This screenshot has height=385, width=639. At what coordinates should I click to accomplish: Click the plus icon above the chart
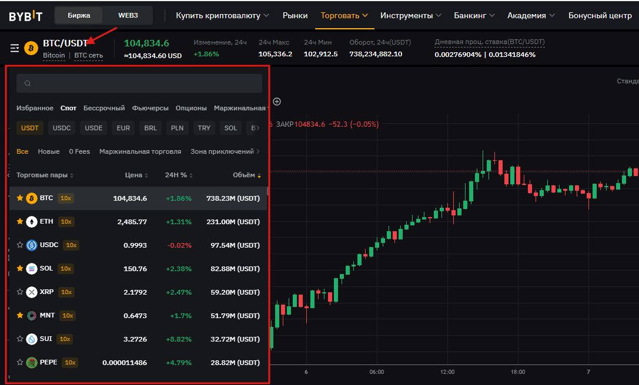tap(277, 102)
